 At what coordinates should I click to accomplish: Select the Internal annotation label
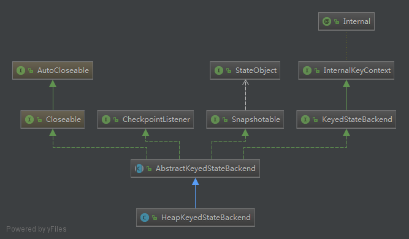(x=356, y=21)
